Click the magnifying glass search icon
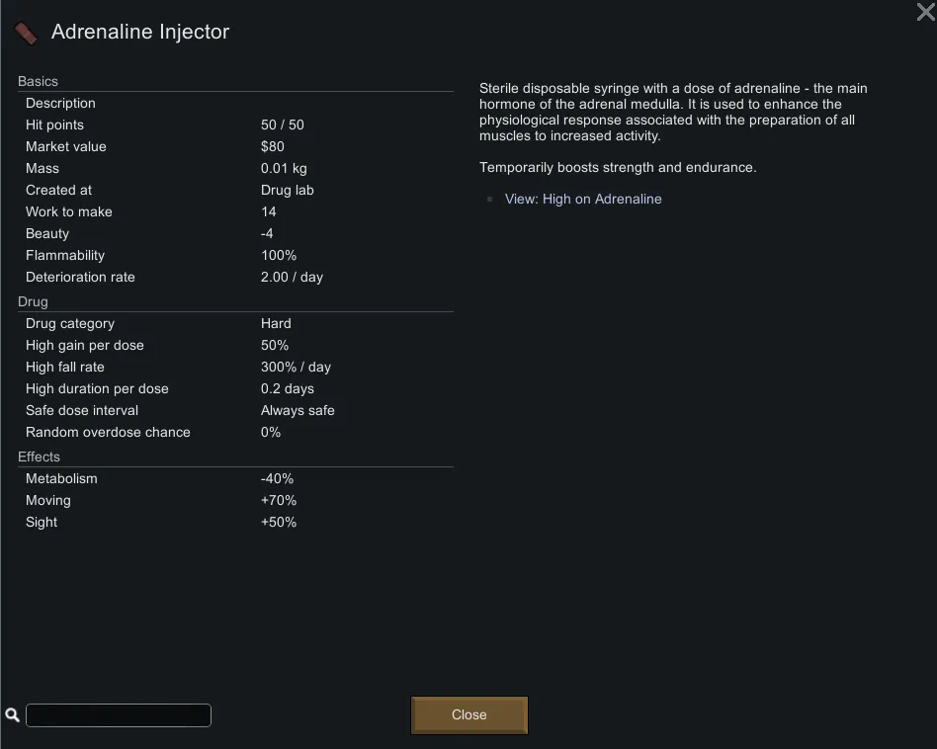 (13, 715)
